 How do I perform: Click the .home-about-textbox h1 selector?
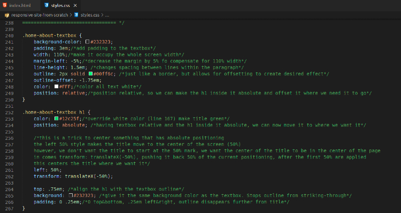pyautogui.click(x=53, y=112)
